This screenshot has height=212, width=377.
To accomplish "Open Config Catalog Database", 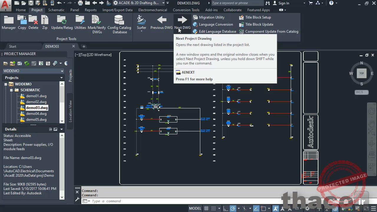I will pyautogui.click(x=119, y=20).
